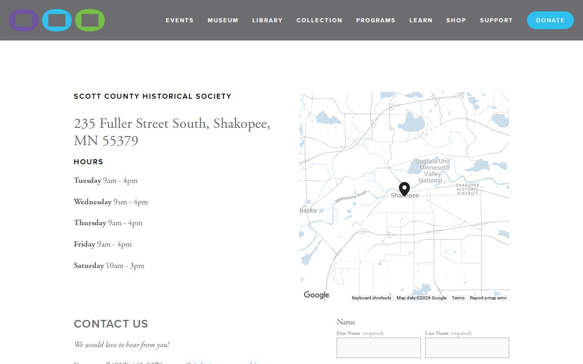Focus the First Name input field
Image resolution: width=583 pixels, height=364 pixels.
click(378, 348)
